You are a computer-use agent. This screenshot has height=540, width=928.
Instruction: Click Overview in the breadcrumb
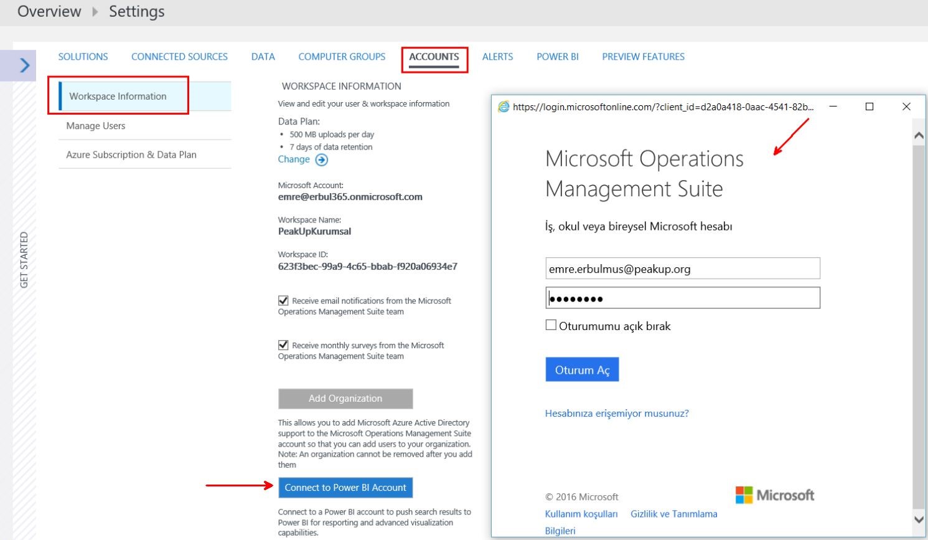coord(49,12)
